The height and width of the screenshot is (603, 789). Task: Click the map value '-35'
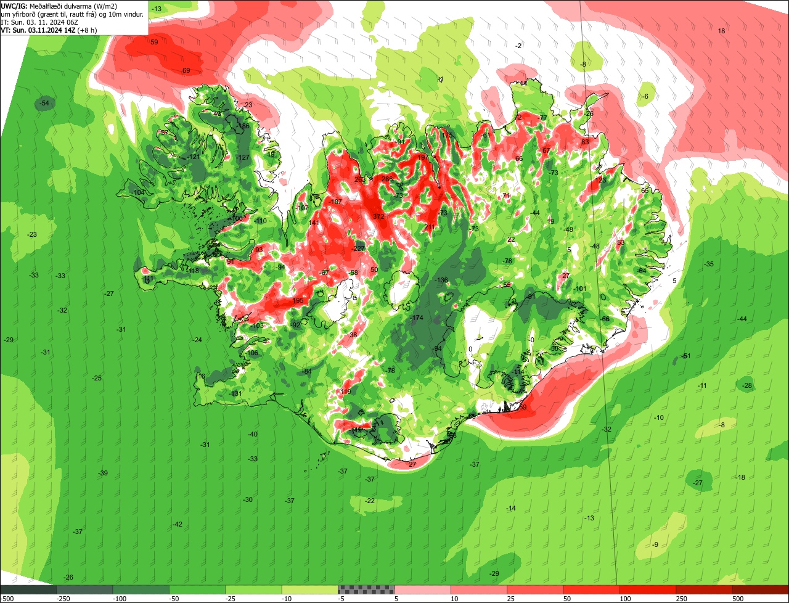[709, 264]
